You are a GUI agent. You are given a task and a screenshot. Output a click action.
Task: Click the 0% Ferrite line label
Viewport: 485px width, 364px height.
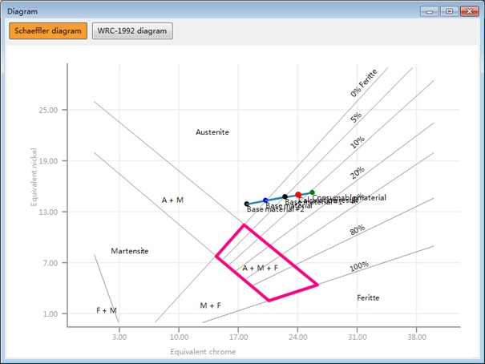(363, 83)
